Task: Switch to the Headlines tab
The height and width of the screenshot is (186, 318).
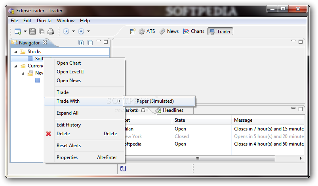Action: (x=169, y=110)
